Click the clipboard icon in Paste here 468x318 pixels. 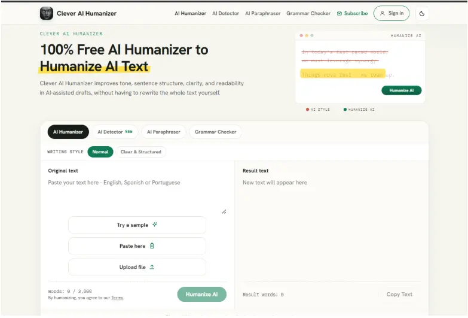pyautogui.click(x=152, y=246)
